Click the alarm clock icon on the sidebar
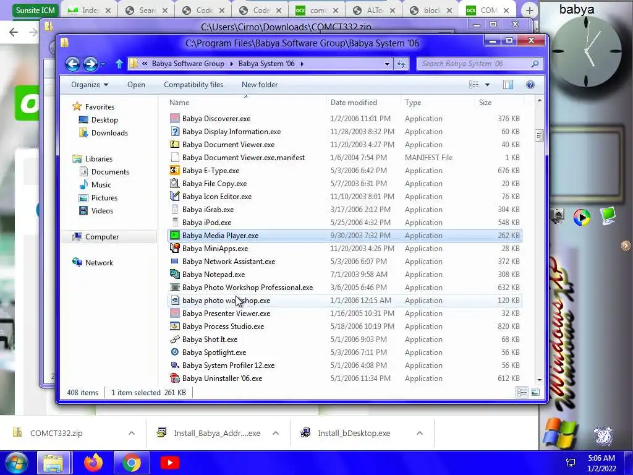 coord(603,435)
